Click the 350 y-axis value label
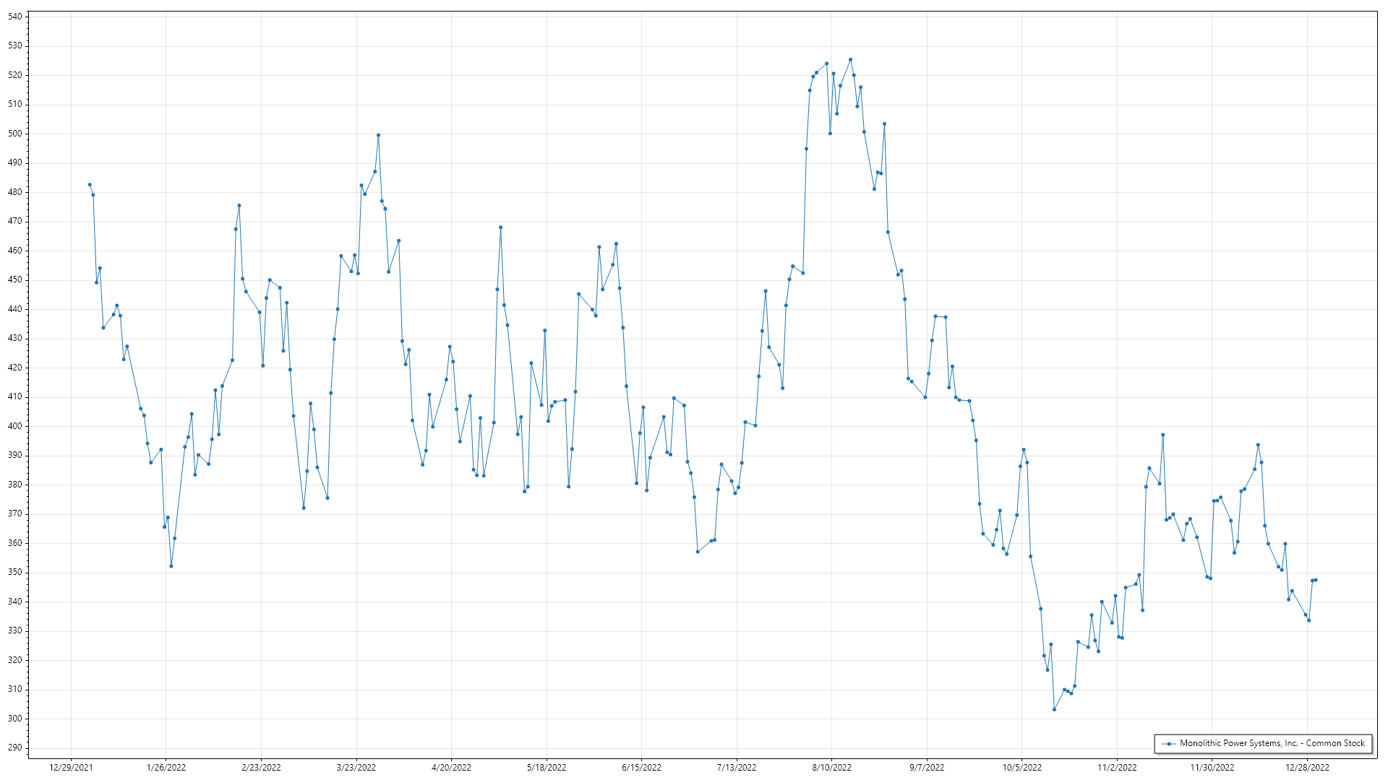The width and height of the screenshot is (1388, 780). point(15,572)
